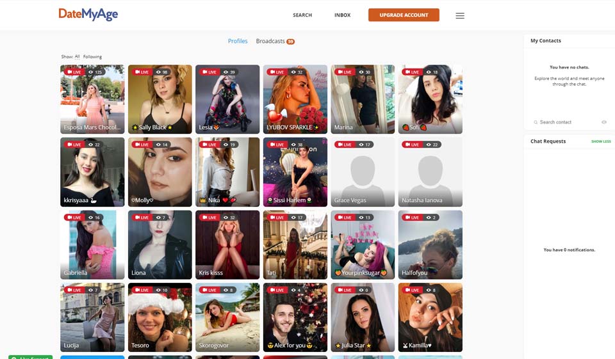
Task: Click the Broadcasts count badge showing 59
Action: point(290,42)
